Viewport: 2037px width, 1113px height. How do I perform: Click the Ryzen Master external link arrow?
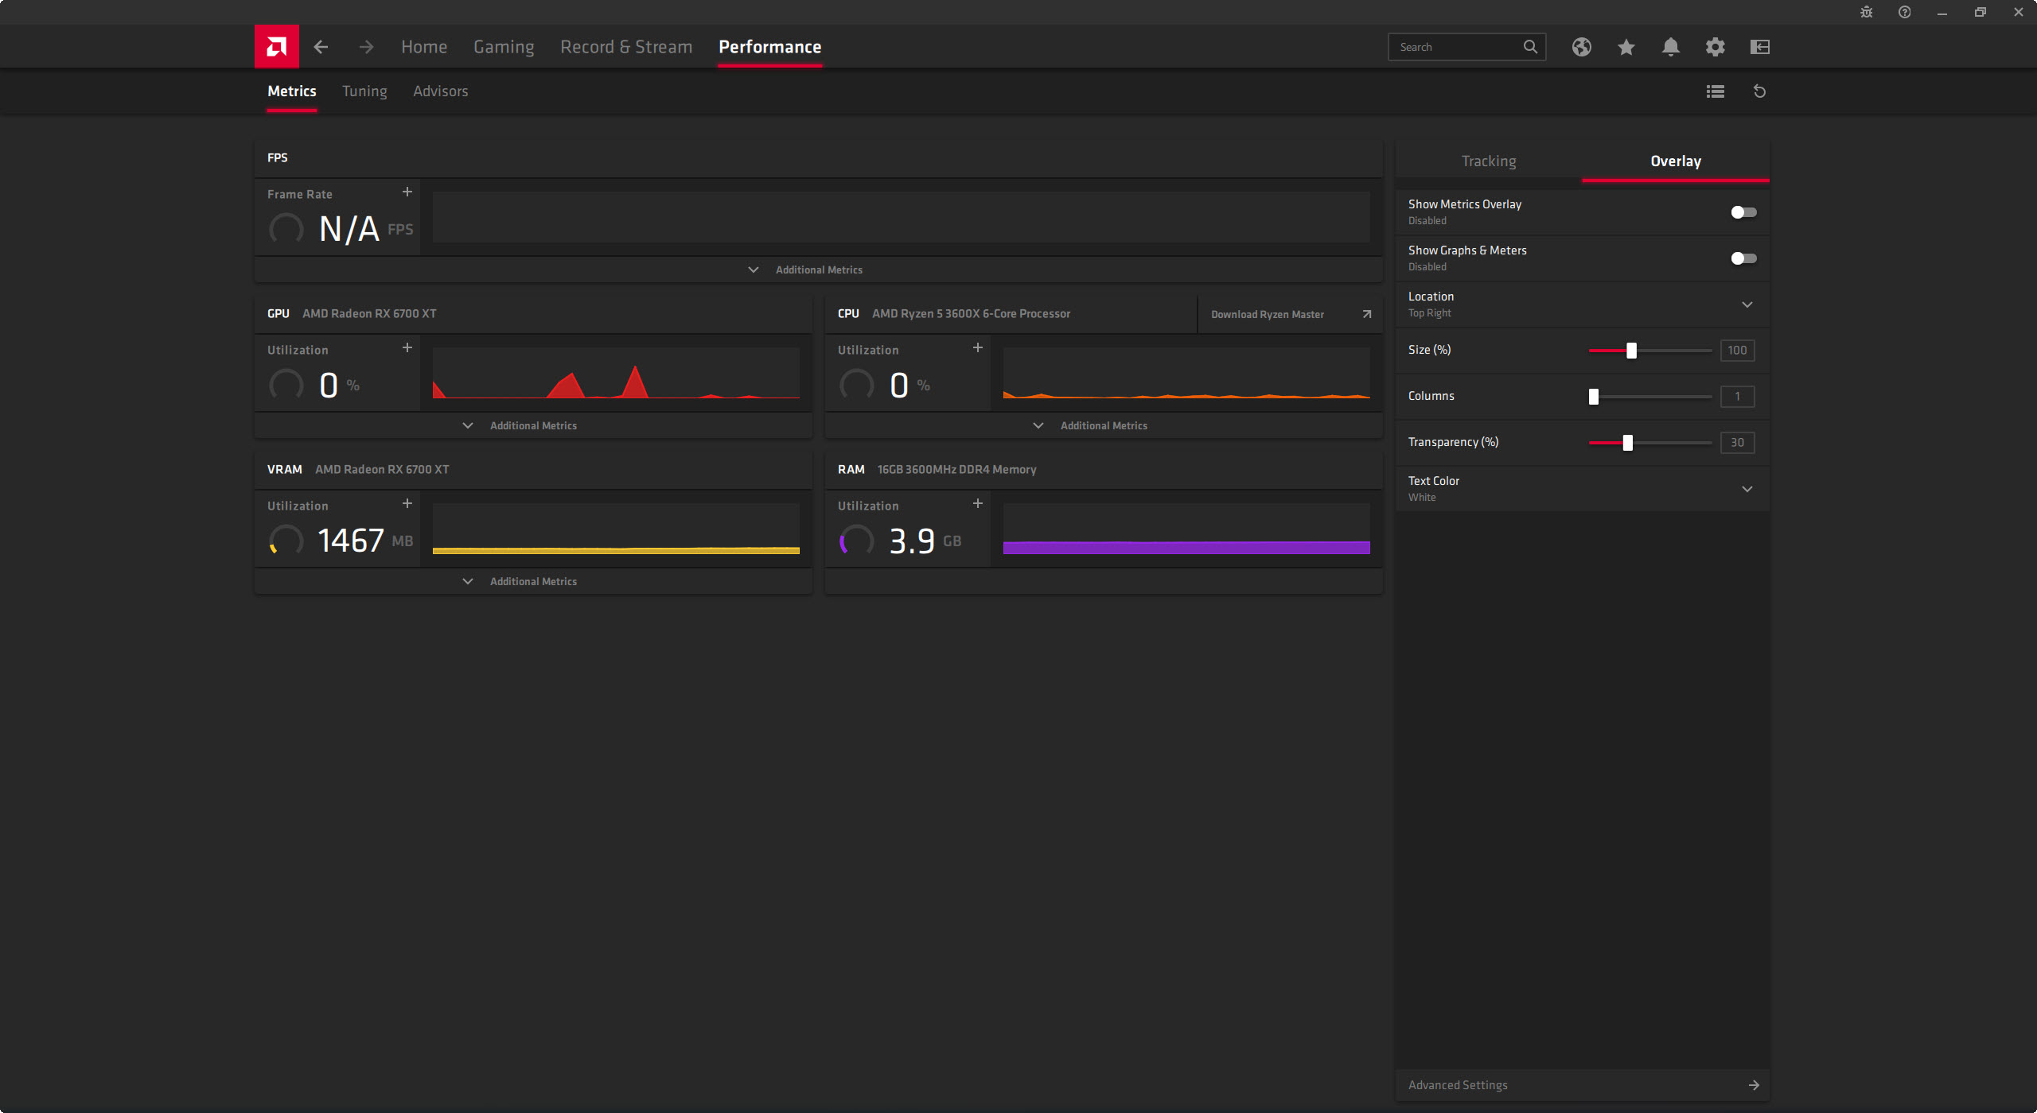pyautogui.click(x=1366, y=314)
